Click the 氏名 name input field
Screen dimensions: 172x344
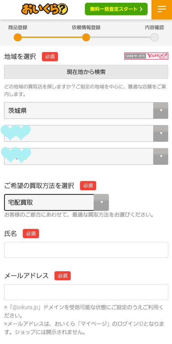coord(86,250)
